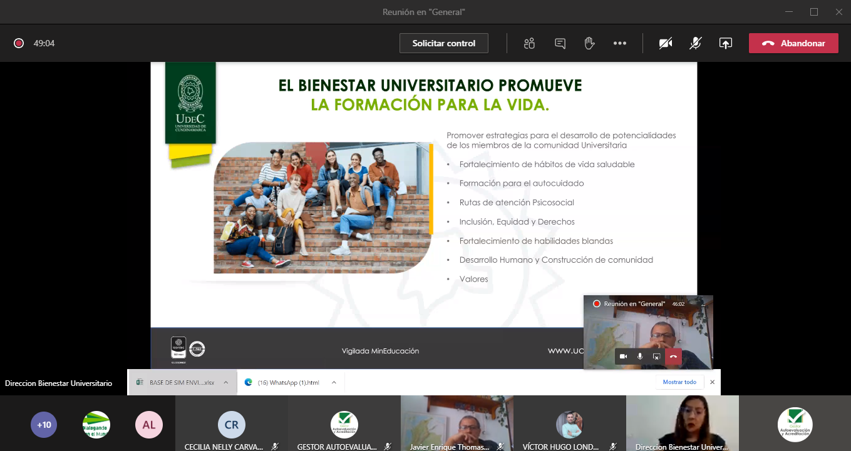Click the mini window recording dot
Image resolution: width=851 pixels, height=451 pixels.
coord(597,303)
